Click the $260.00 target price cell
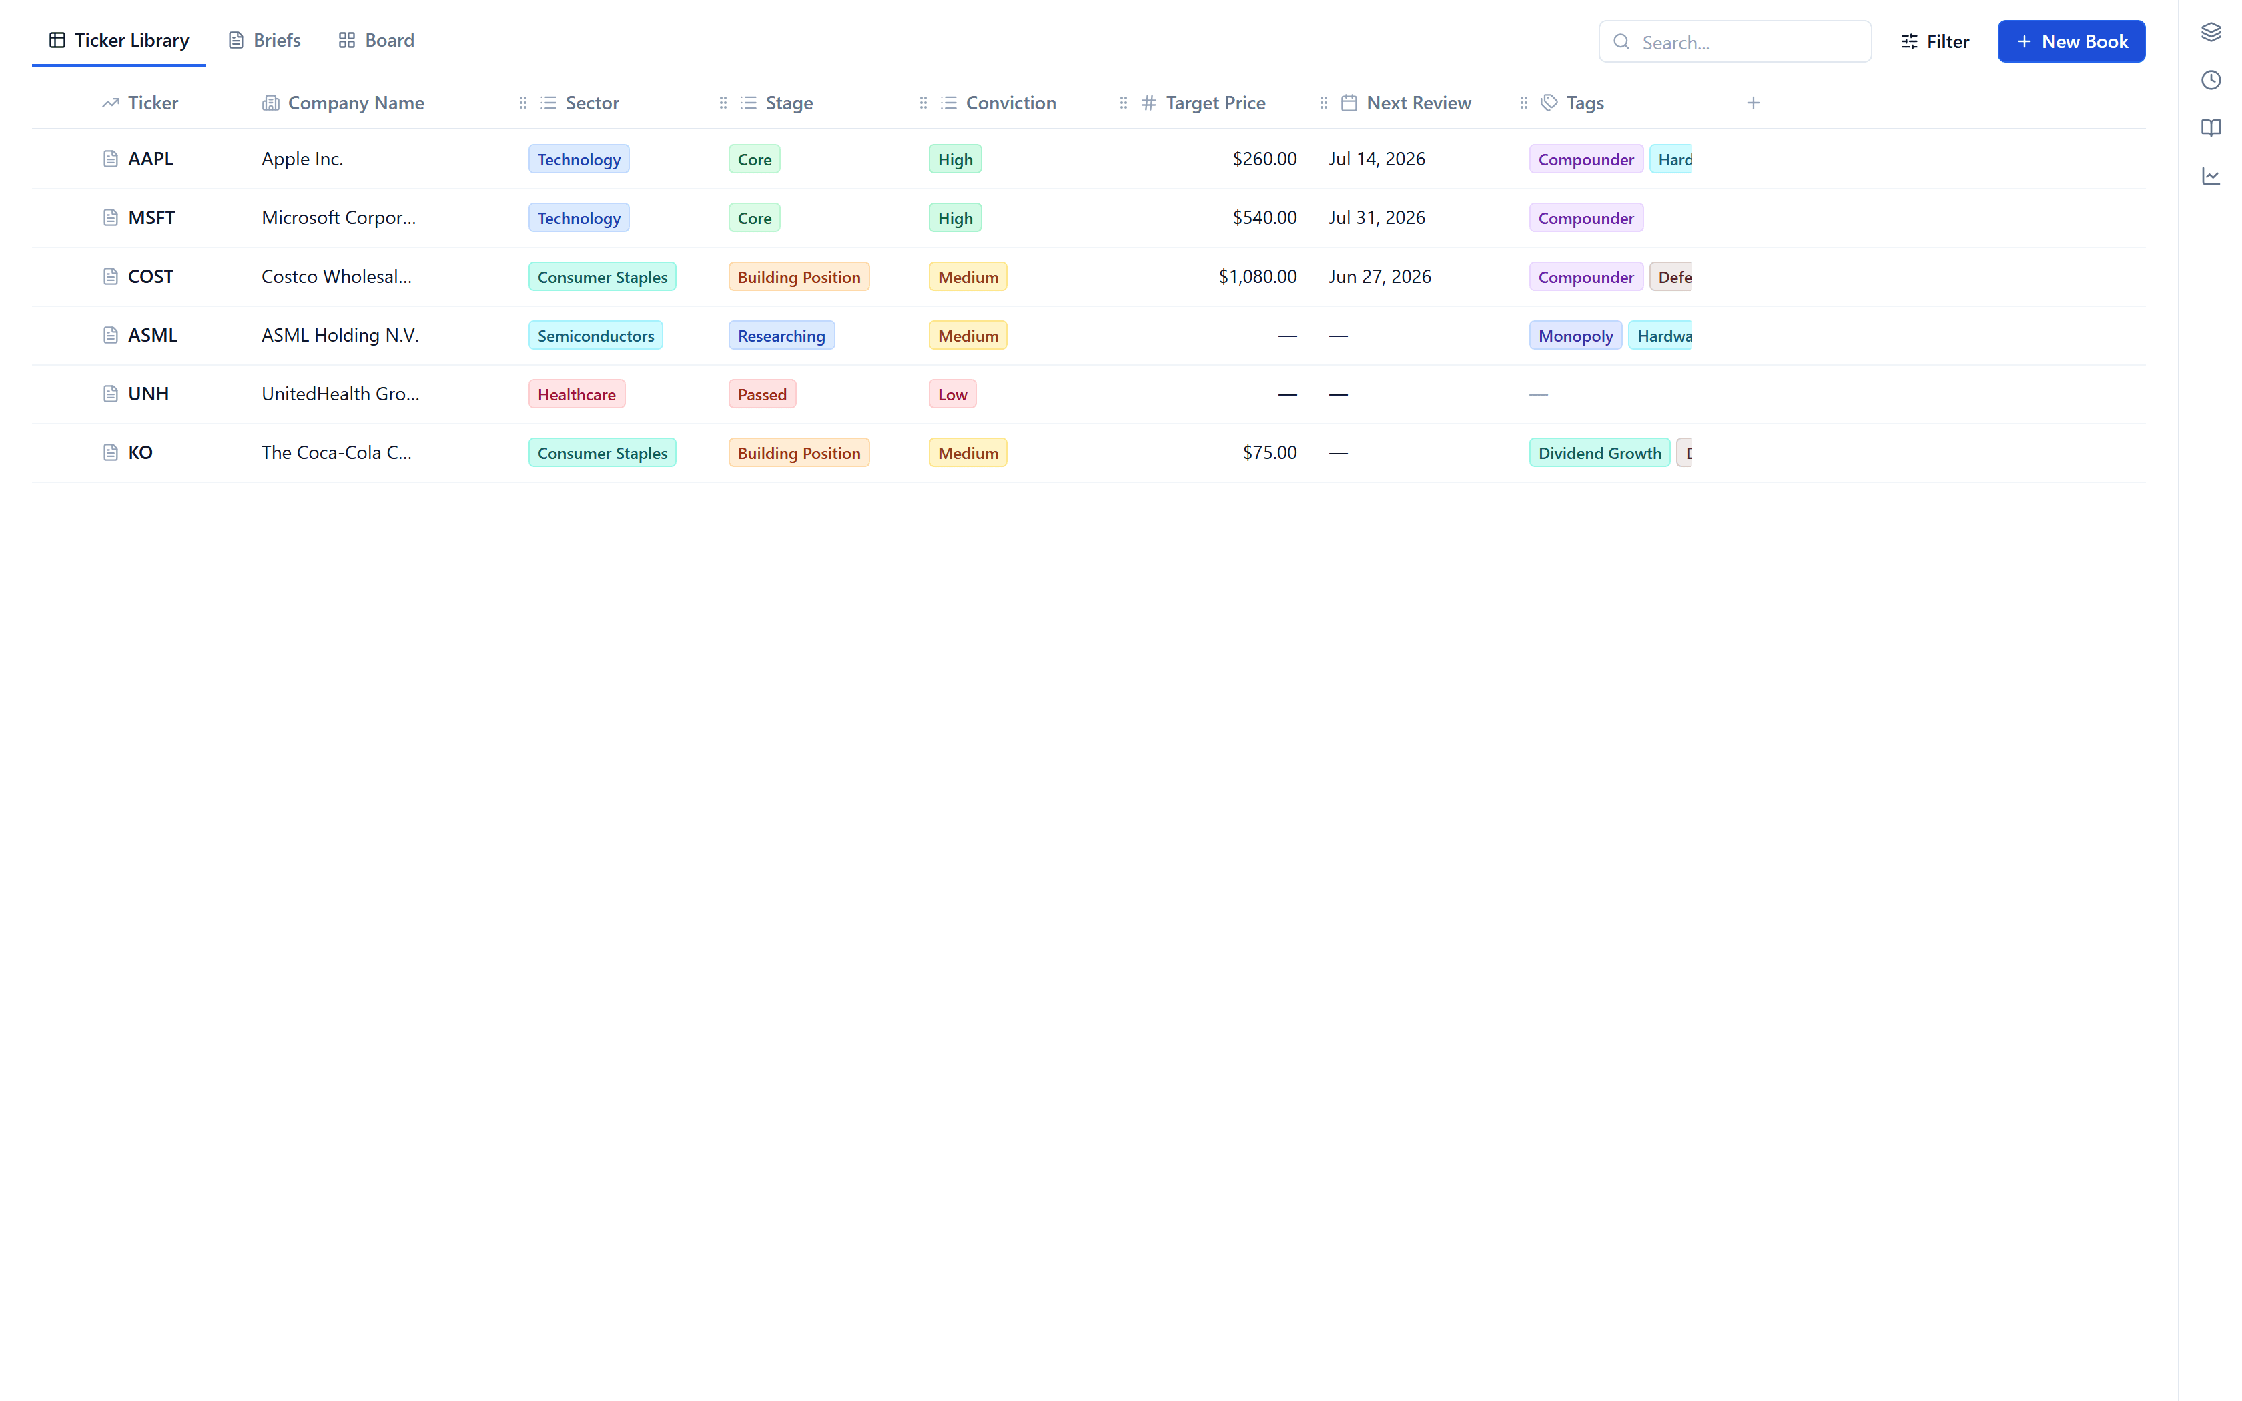The image size is (2242, 1401). click(x=1264, y=159)
